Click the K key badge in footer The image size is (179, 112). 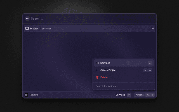152,95
